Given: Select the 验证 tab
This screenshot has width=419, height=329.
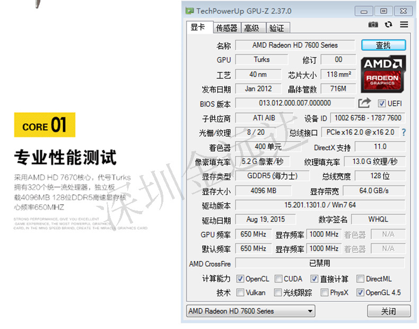Looking at the screenshot, I should [x=276, y=28].
